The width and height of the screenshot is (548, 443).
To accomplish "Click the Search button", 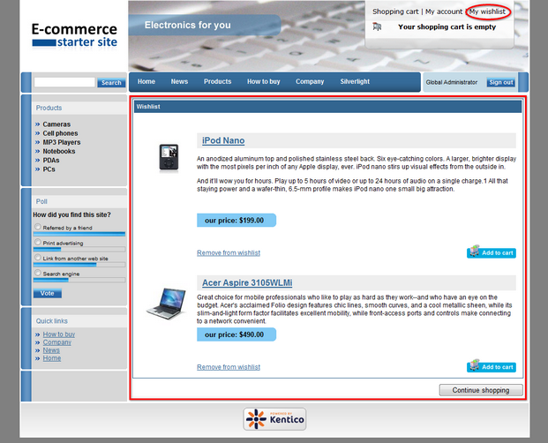I will point(111,82).
